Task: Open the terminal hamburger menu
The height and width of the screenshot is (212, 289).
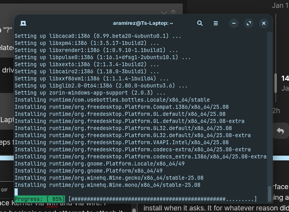Action: 216,23
